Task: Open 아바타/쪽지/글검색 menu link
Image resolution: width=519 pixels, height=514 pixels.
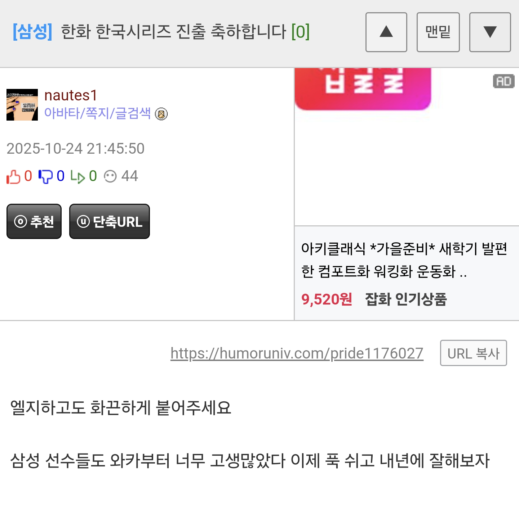Action: 97,113
